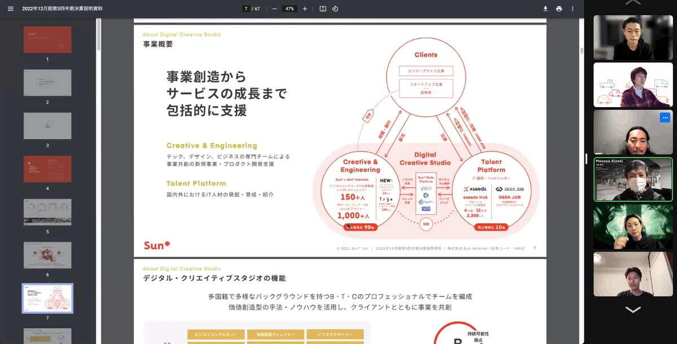The height and width of the screenshot is (344, 677).
Task: Toggle the PDF sidebar hamburger menu
Action: click(x=10, y=8)
